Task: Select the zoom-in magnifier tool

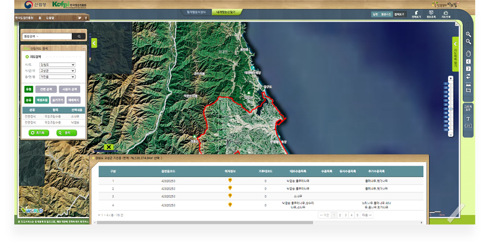Action: coord(468,35)
